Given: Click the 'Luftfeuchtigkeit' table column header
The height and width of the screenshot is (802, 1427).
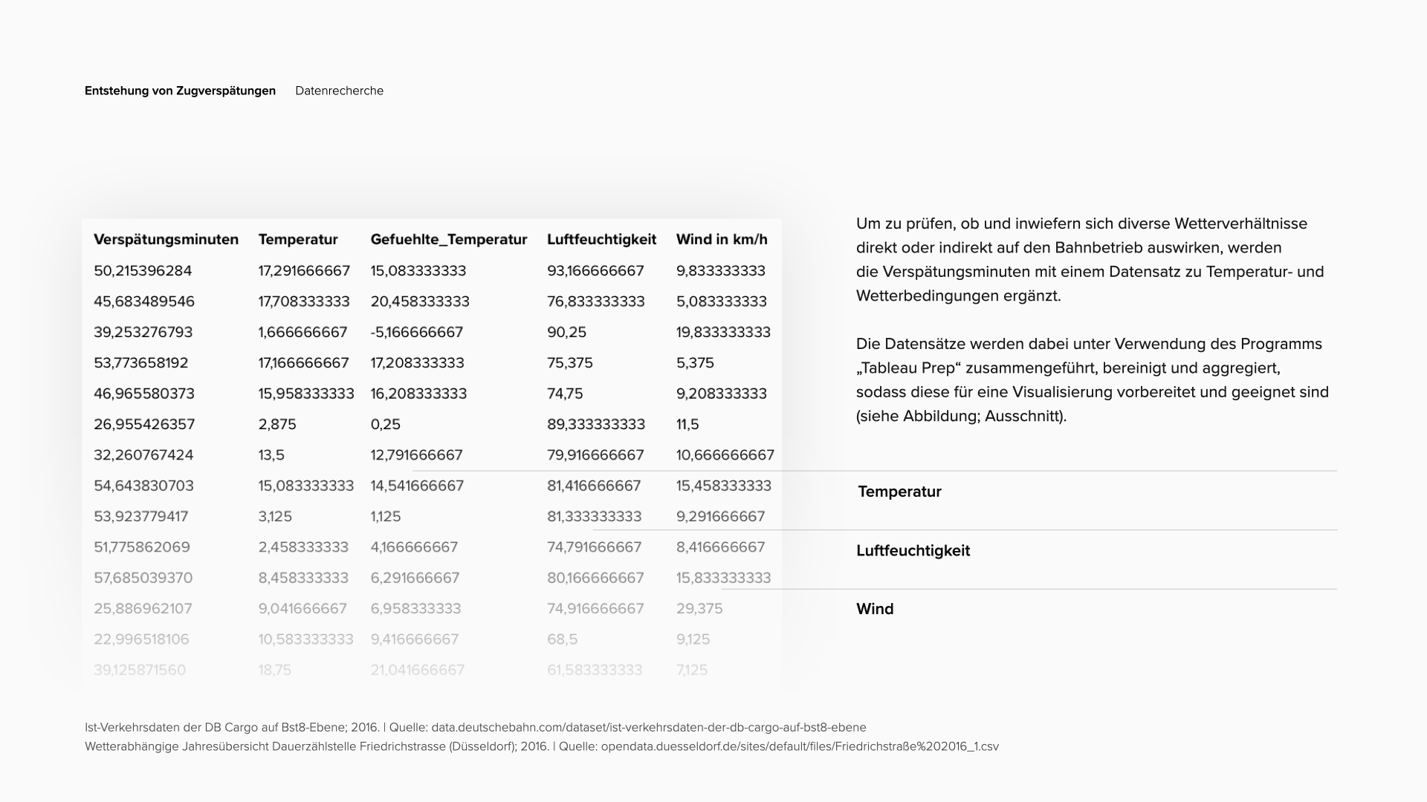Looking at the screenshot, I should point(601,239).
